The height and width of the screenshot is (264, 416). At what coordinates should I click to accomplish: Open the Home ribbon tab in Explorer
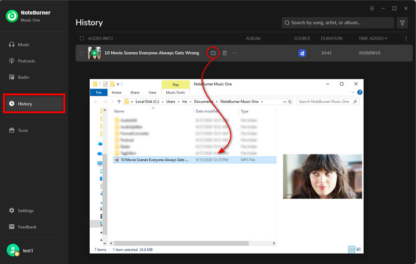coord(116,92)
